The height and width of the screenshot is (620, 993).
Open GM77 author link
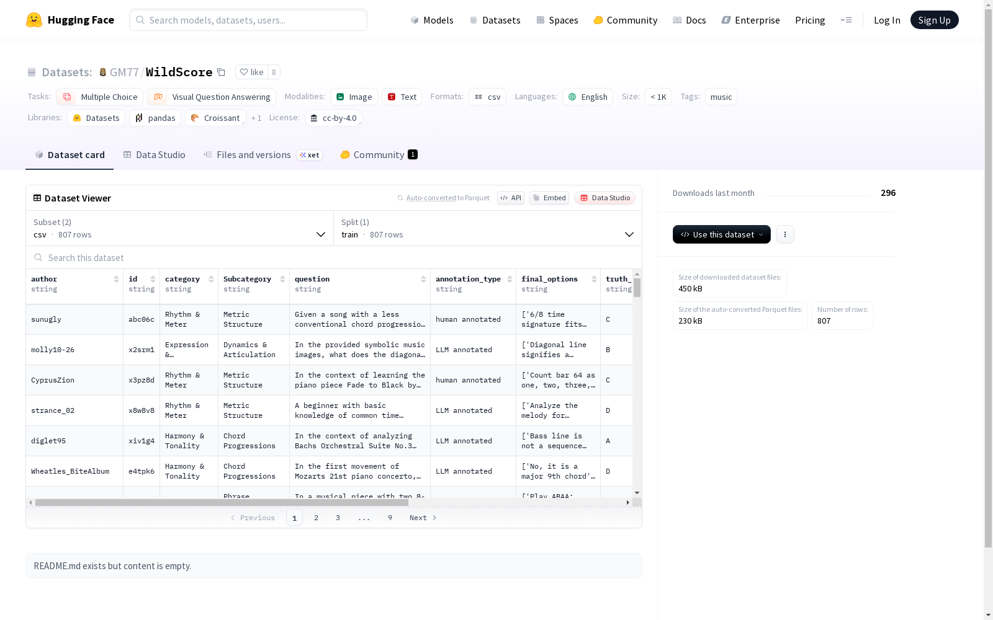[124, 72]
